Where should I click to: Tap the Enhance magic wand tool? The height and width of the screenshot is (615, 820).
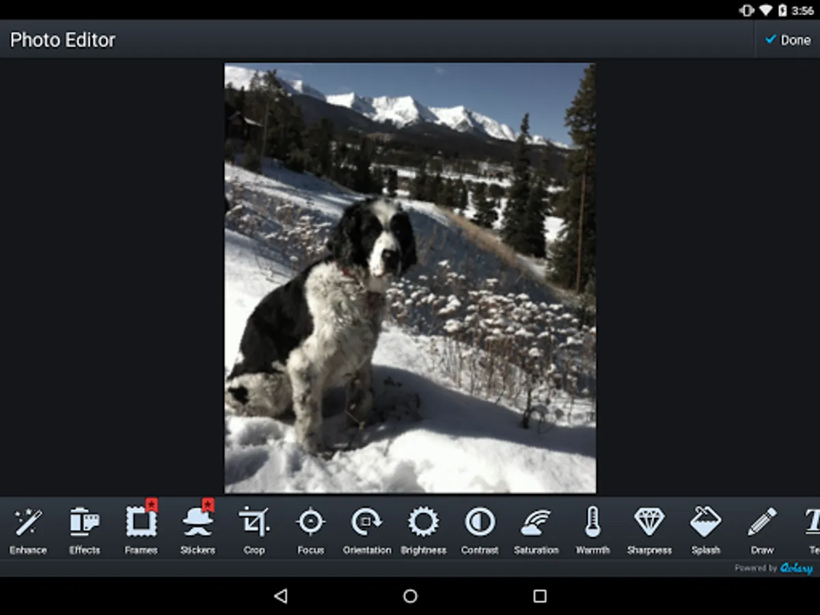pyautogui.click(x=28, y=530)
